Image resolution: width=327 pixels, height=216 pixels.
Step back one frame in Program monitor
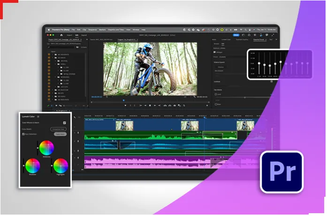[145, 106]
